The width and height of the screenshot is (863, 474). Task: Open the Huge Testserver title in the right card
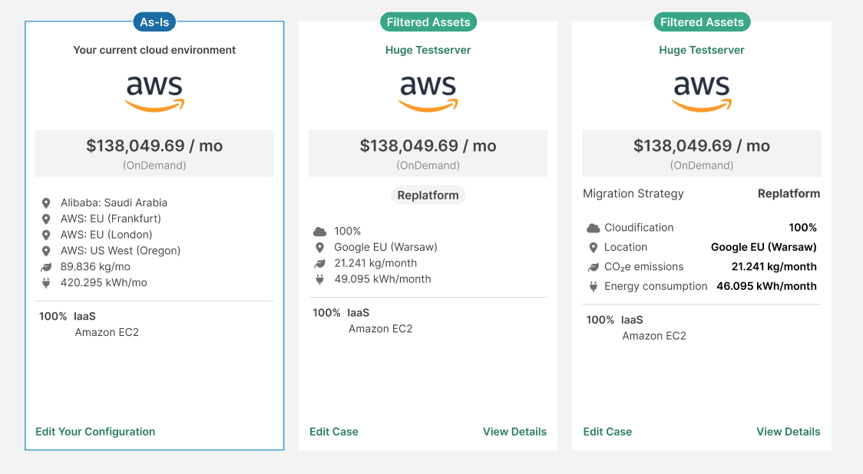point(702,50)
